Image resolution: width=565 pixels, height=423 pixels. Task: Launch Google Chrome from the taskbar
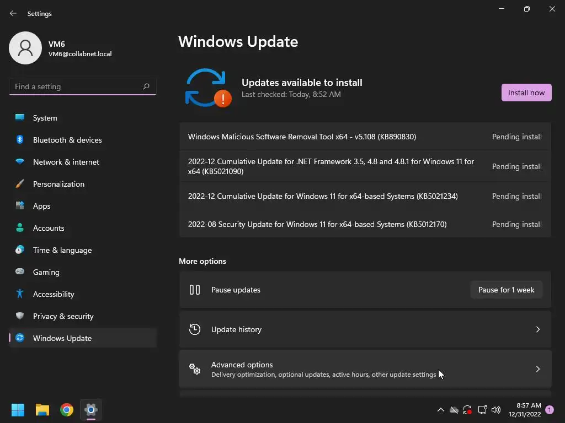point(67,410)
